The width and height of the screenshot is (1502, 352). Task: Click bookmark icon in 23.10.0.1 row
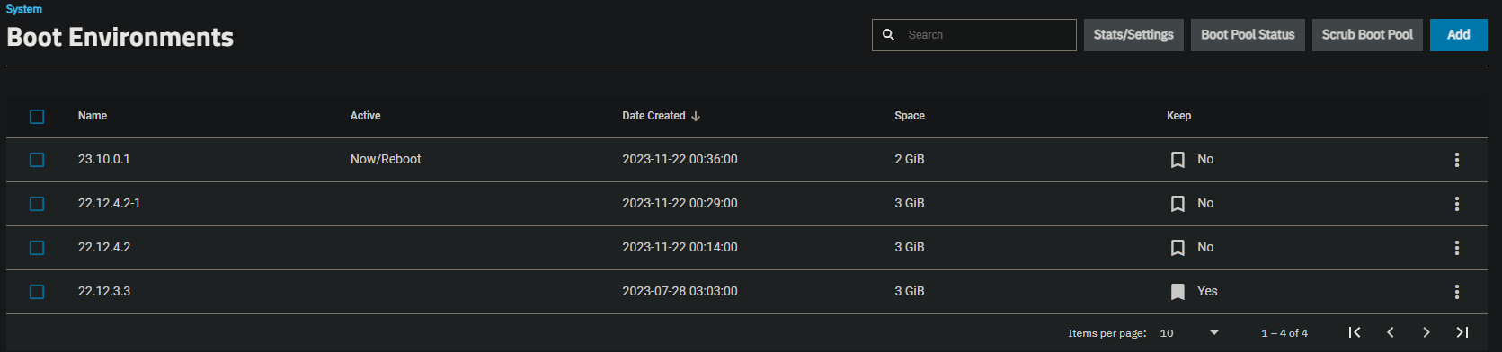pyautogui.click(x=1178, y=160)
